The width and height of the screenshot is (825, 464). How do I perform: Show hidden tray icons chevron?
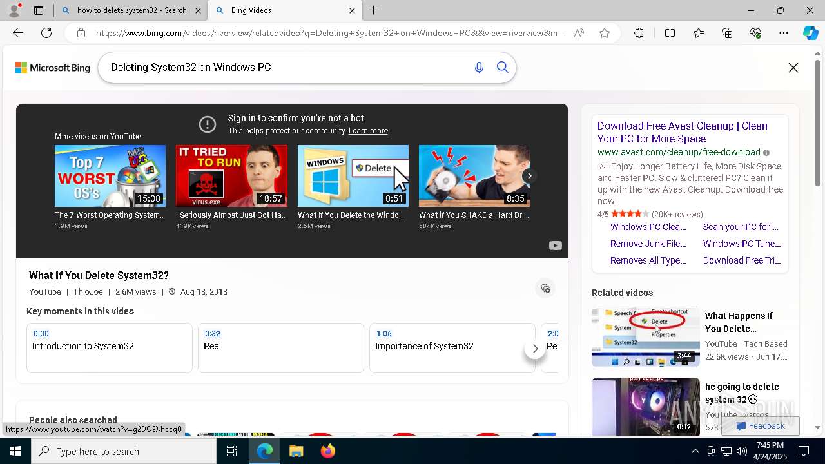tap(695, 451)
